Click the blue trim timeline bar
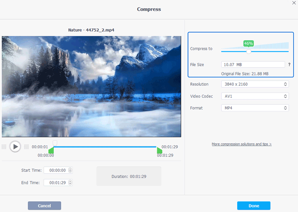The height and width of the screenshot is (212, 298). (x=105, y=147)
